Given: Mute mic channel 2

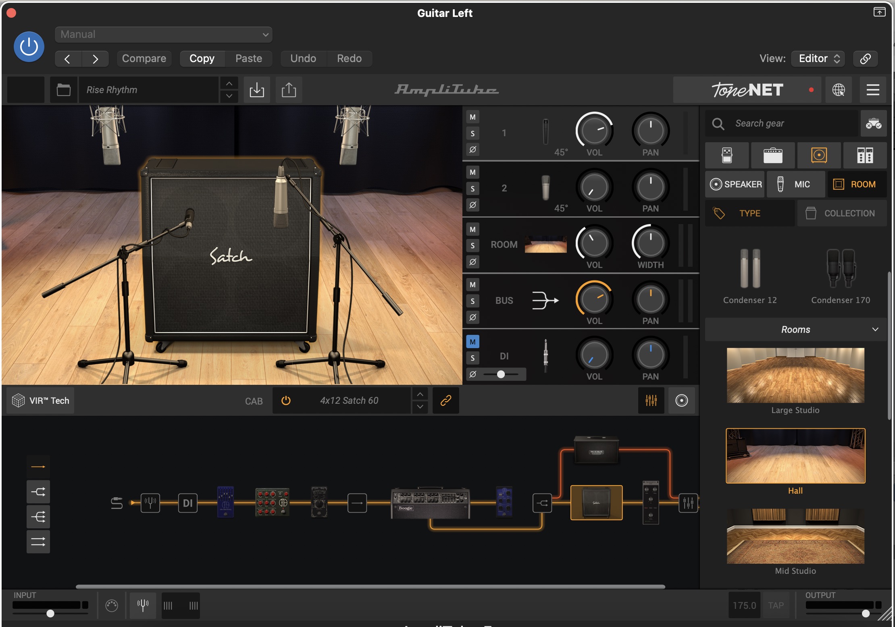Looking at the screenshot, I should click(x=472, y=172).
